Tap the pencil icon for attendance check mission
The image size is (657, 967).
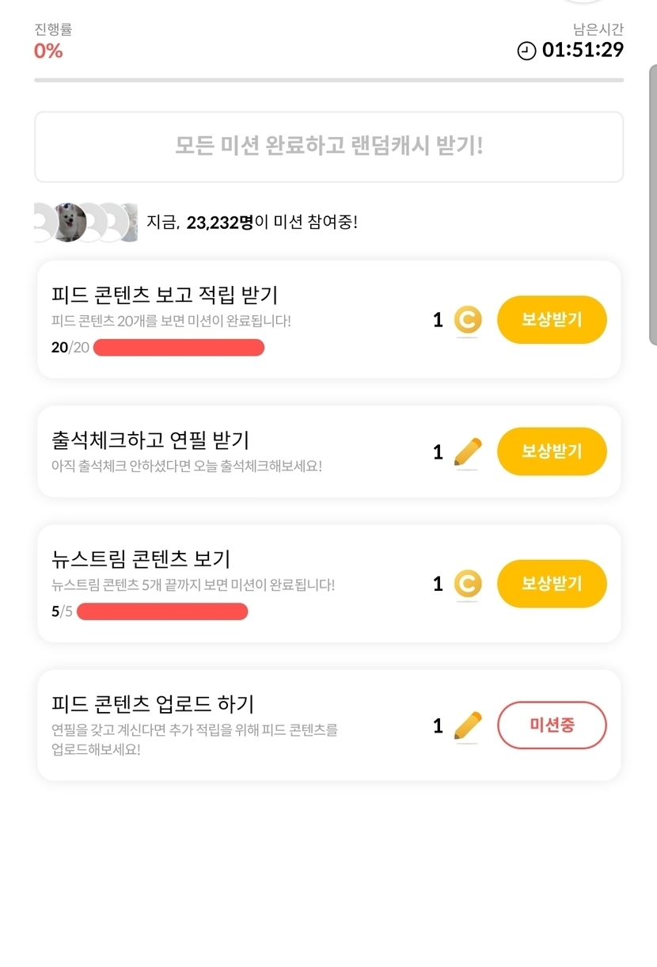(468, 451)
